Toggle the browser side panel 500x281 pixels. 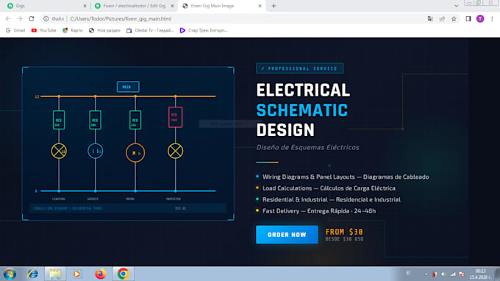468,19
